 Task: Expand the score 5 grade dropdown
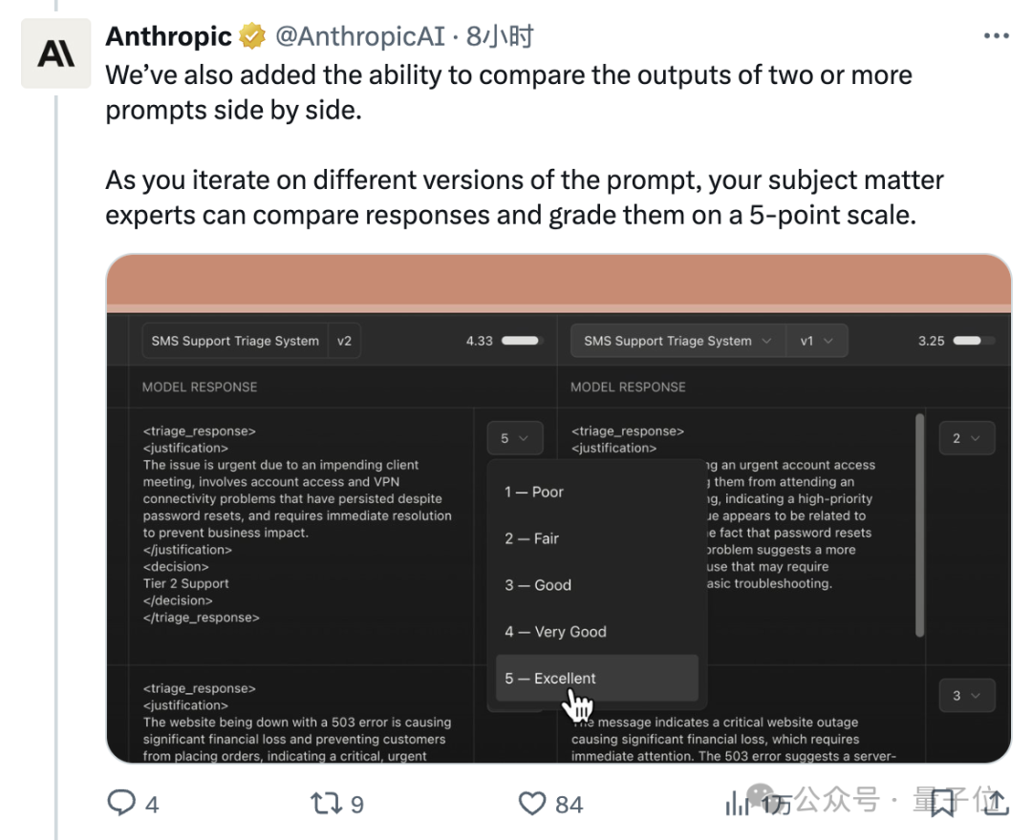515,438
